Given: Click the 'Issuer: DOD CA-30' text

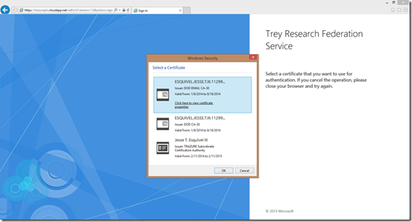Looking at the screenshot, I should pyautogui.click(x=187, y=124).
